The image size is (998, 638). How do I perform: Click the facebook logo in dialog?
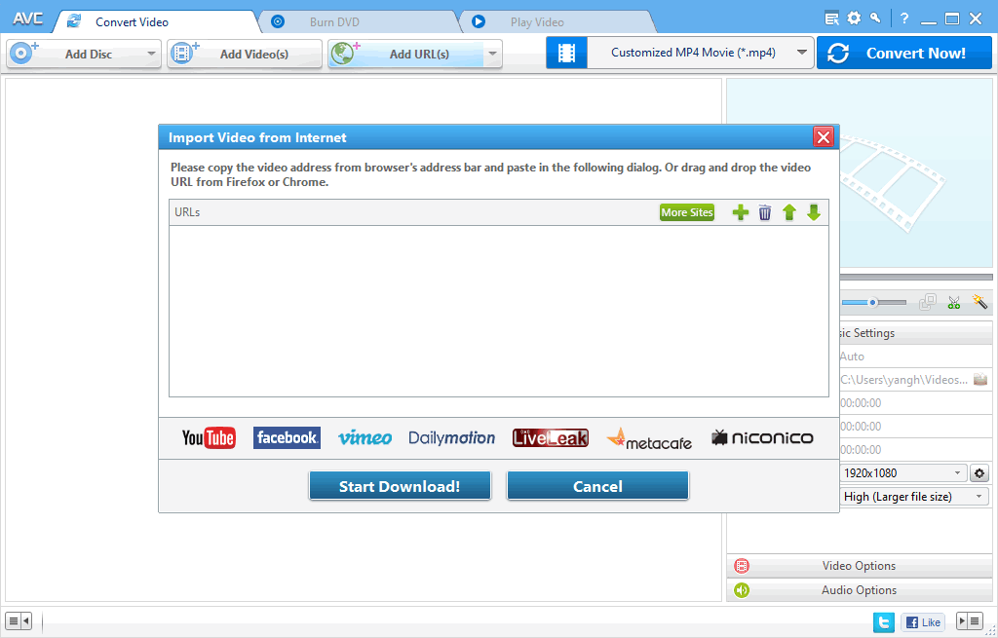(x=287, y=437)
